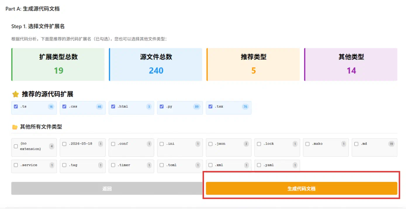
Task: Uncheck the .ts extension checkbox
Action: 16,107
